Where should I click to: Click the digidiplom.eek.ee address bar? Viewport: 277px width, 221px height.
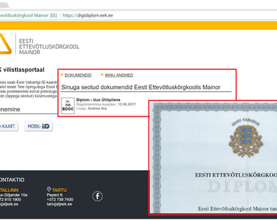(87, 15)
